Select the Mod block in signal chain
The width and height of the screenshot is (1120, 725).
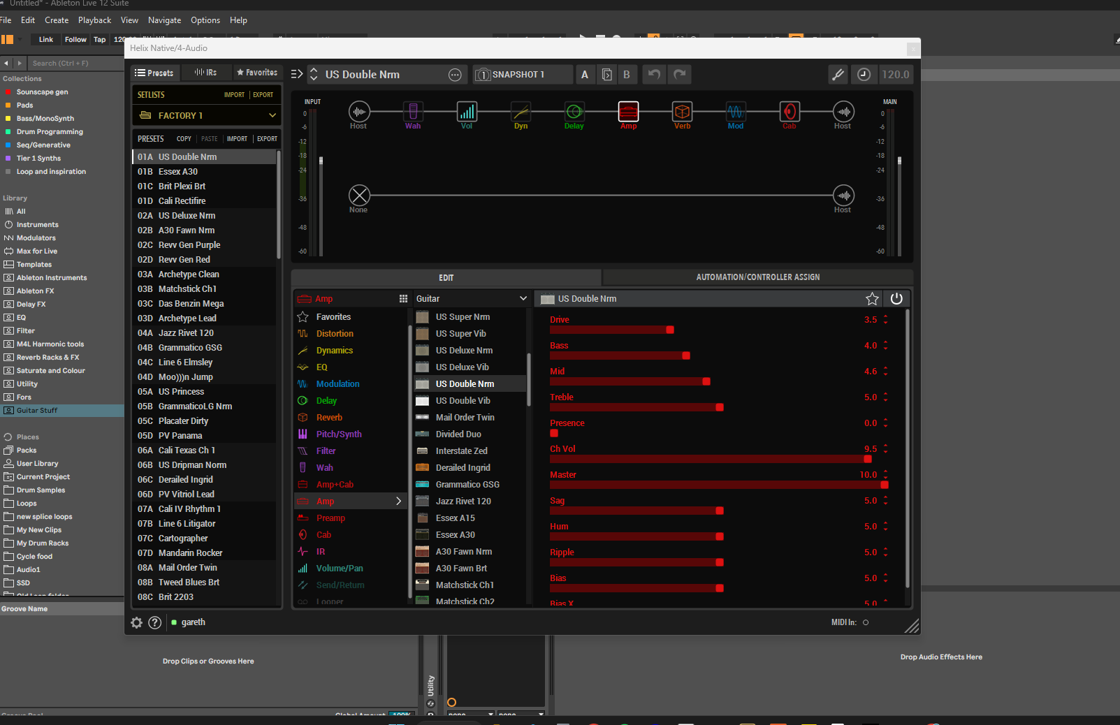[736, 111]
